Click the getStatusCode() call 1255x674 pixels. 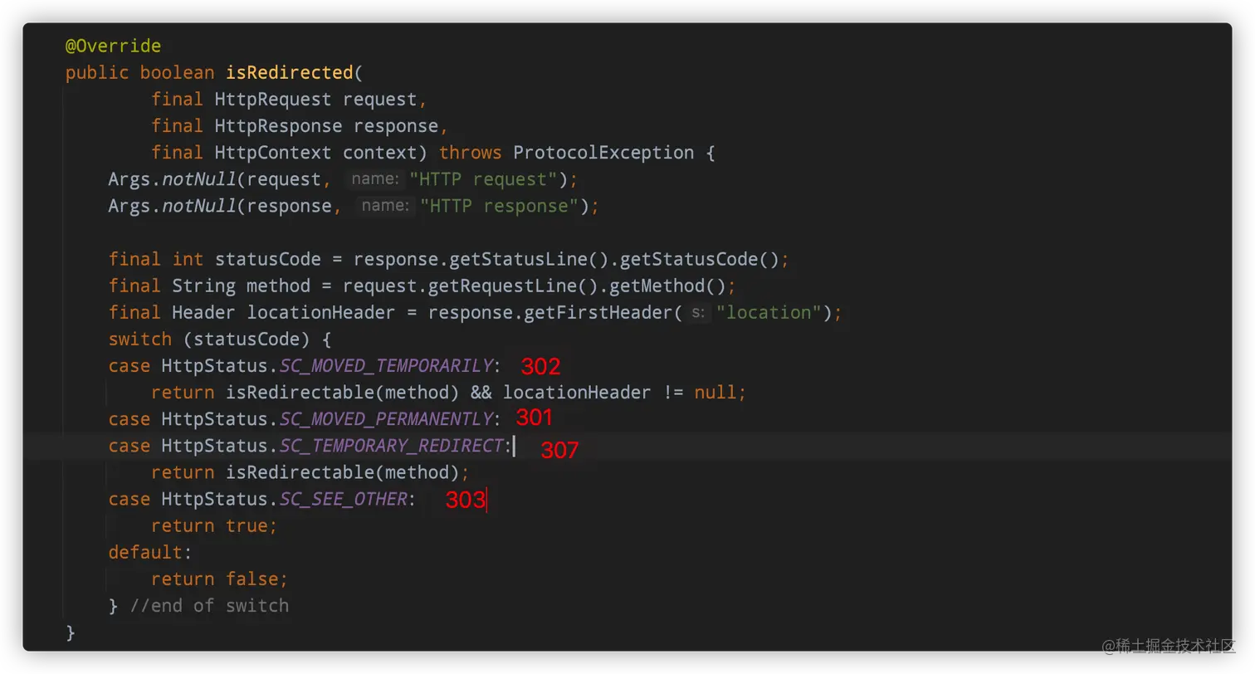pos(700,259)
